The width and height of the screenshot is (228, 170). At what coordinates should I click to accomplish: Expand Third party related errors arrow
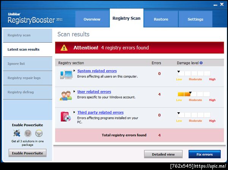coord(74,112)
